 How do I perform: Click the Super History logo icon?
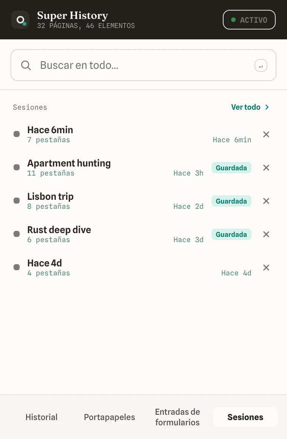pos(20,20)
